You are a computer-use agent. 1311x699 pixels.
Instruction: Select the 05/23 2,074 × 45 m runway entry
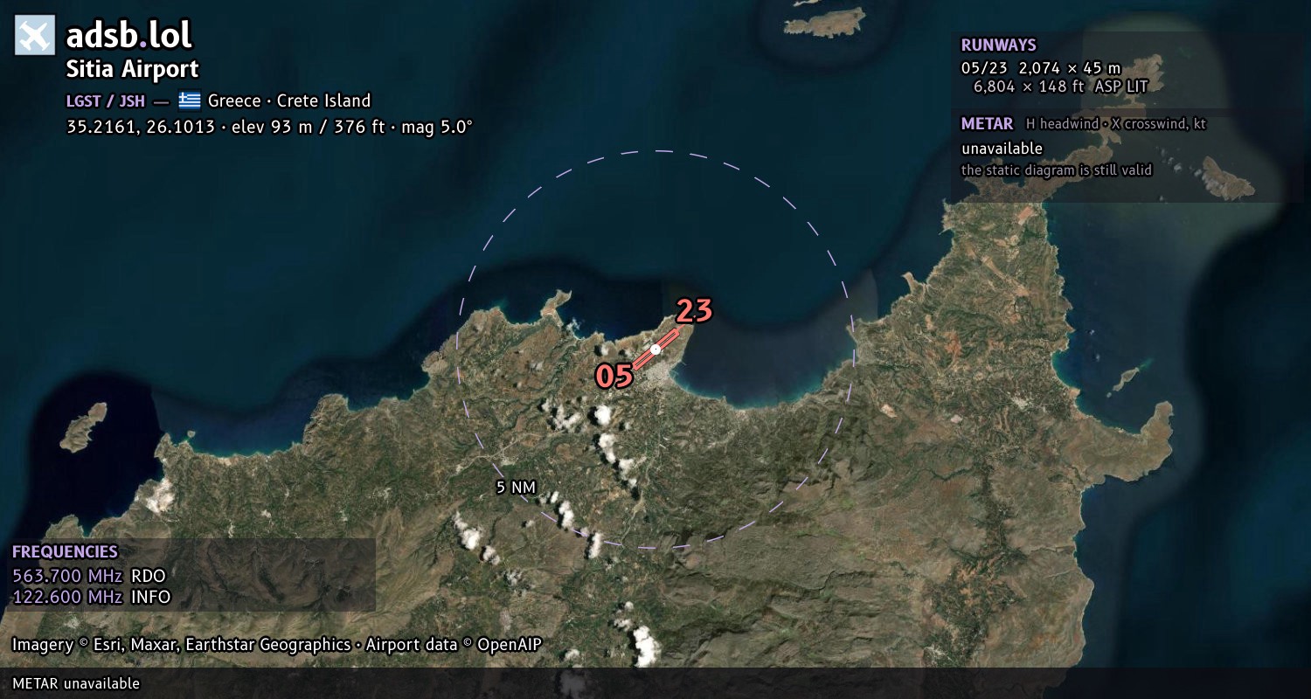(1041, 67)
